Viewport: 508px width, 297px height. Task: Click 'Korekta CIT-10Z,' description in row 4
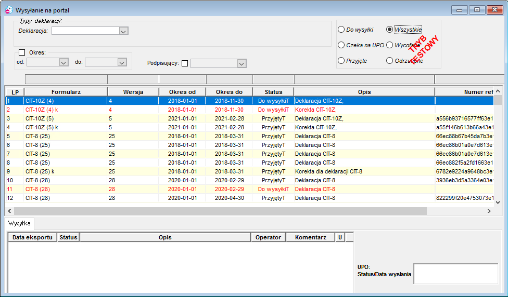click(x=315, y=127)
